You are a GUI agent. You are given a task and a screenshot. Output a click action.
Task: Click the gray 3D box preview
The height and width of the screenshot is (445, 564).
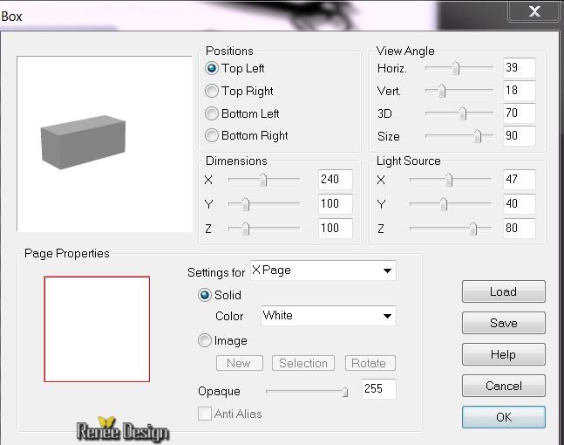point(83,142)
